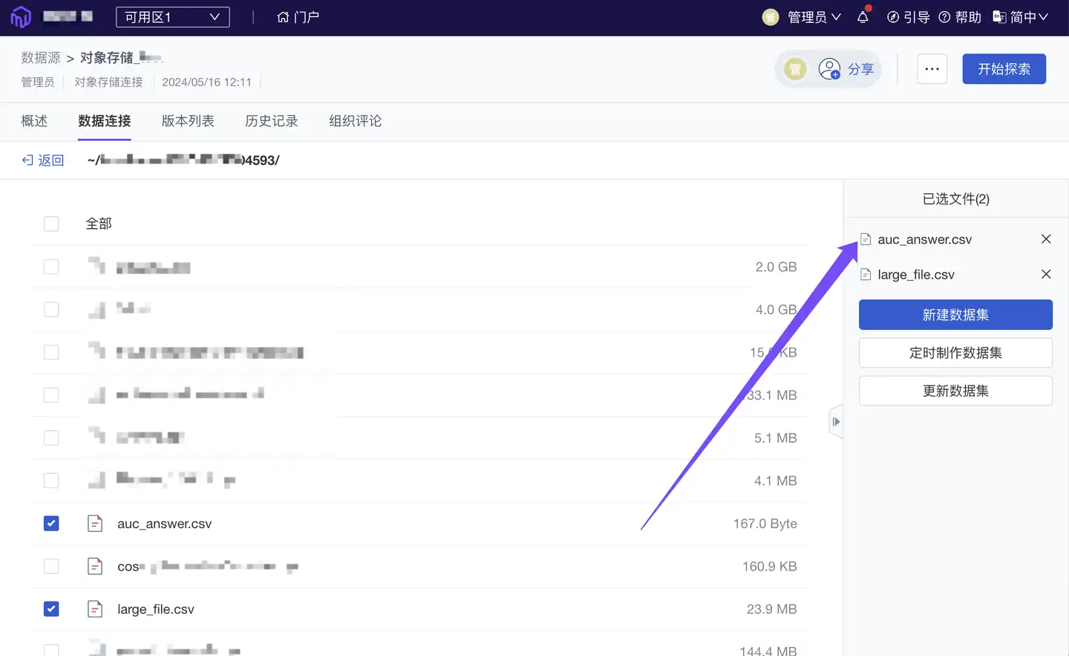
Task: Click the 新建数据集 button
Action: 955,314
